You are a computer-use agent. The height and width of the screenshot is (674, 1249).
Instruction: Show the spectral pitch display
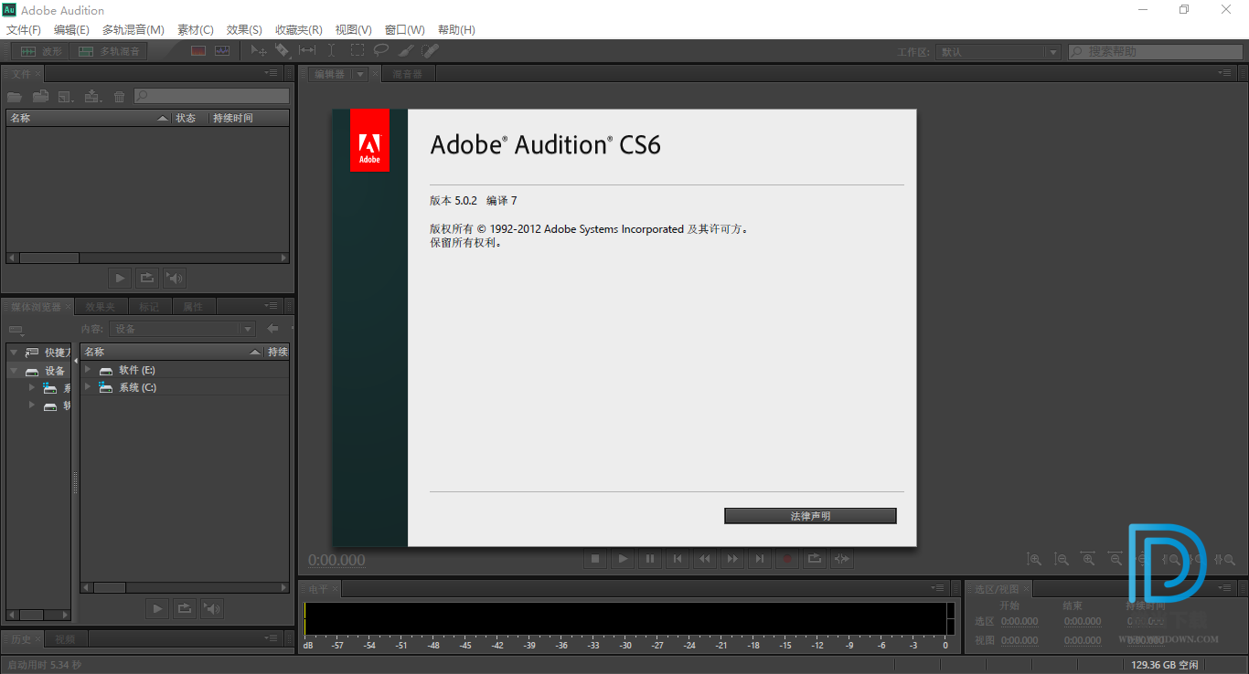click(x=222, y=51)
